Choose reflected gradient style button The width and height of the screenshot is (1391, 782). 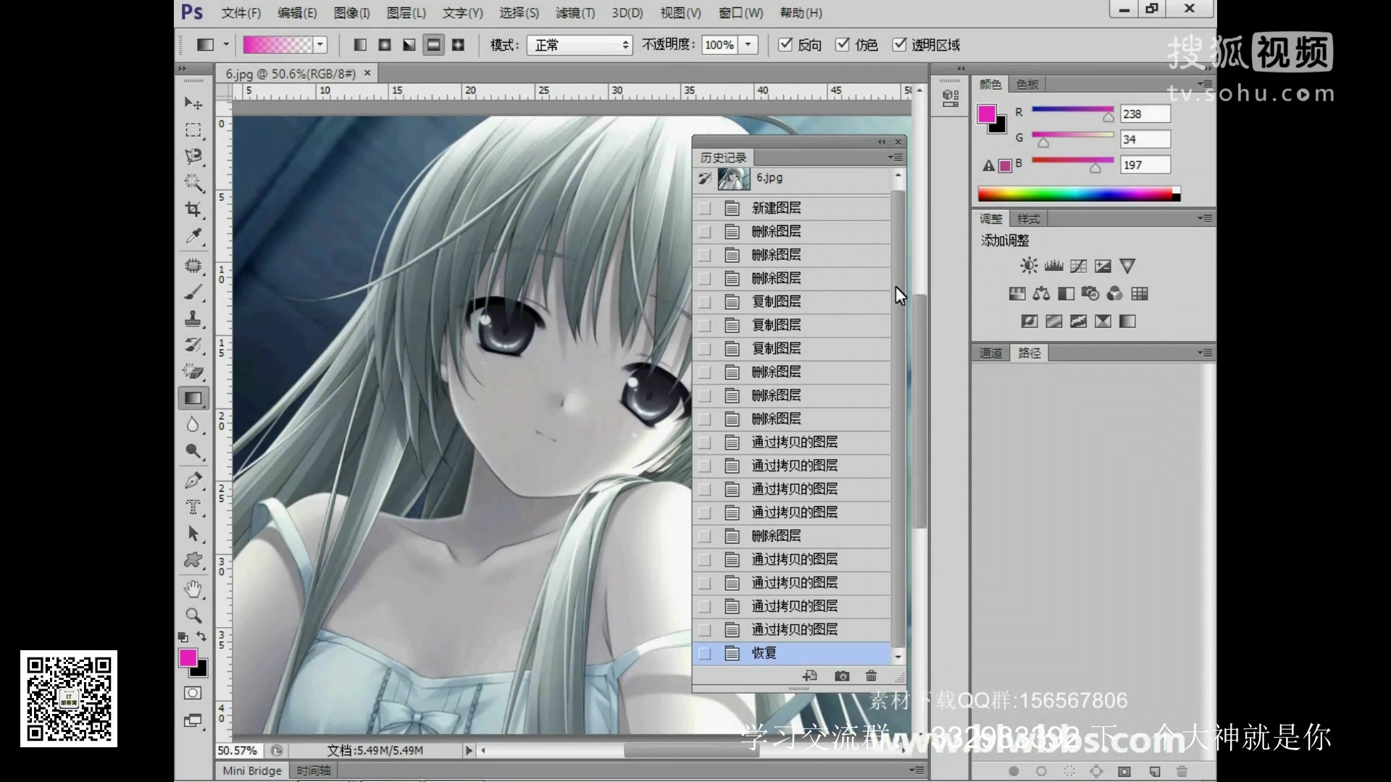coord(433,45)
